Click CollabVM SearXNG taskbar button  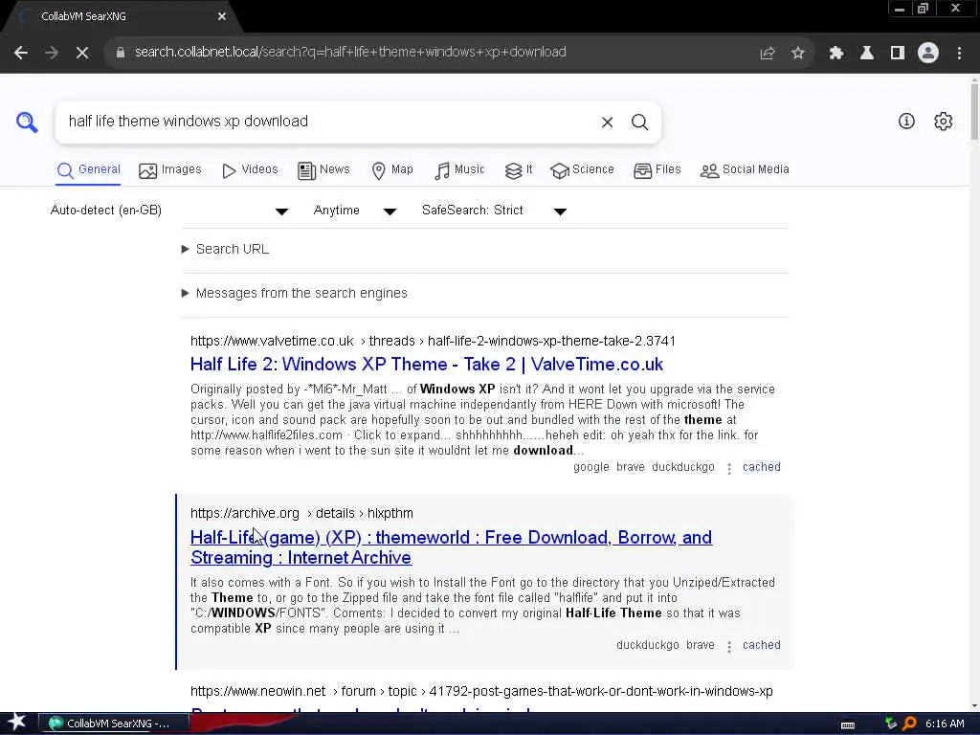click(x=115, y=724)
